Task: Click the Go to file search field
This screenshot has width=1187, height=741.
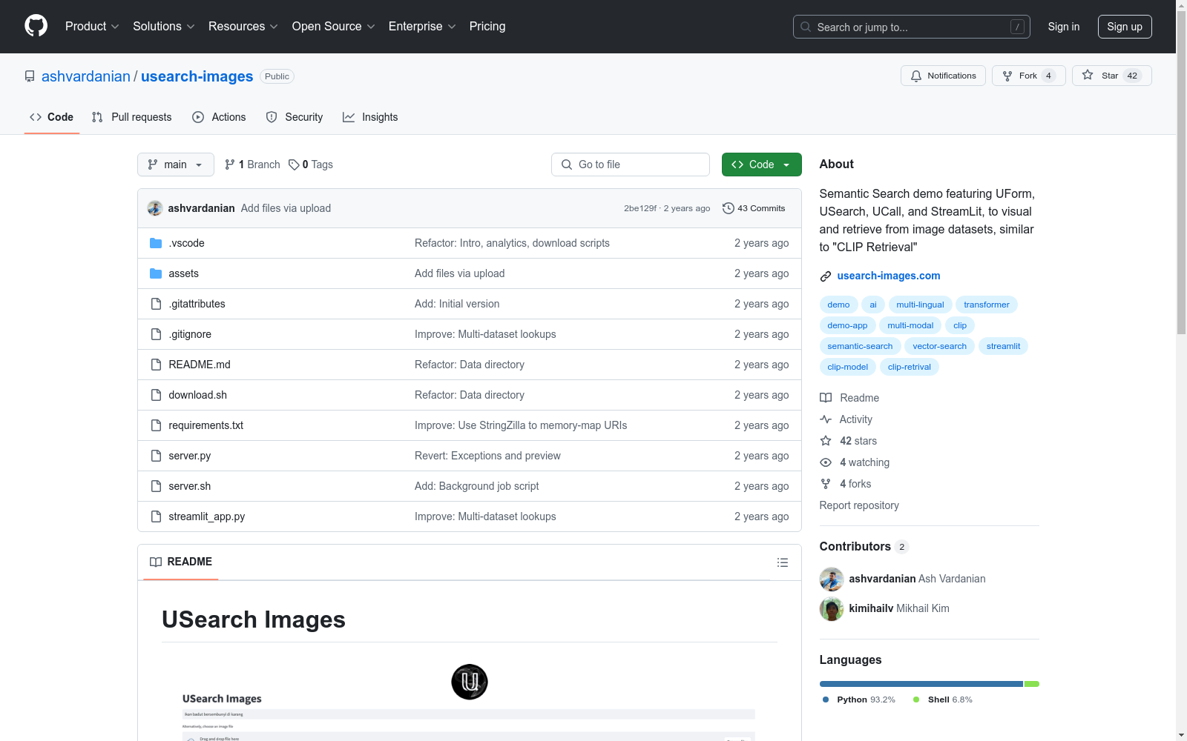Action: point(631,165)
